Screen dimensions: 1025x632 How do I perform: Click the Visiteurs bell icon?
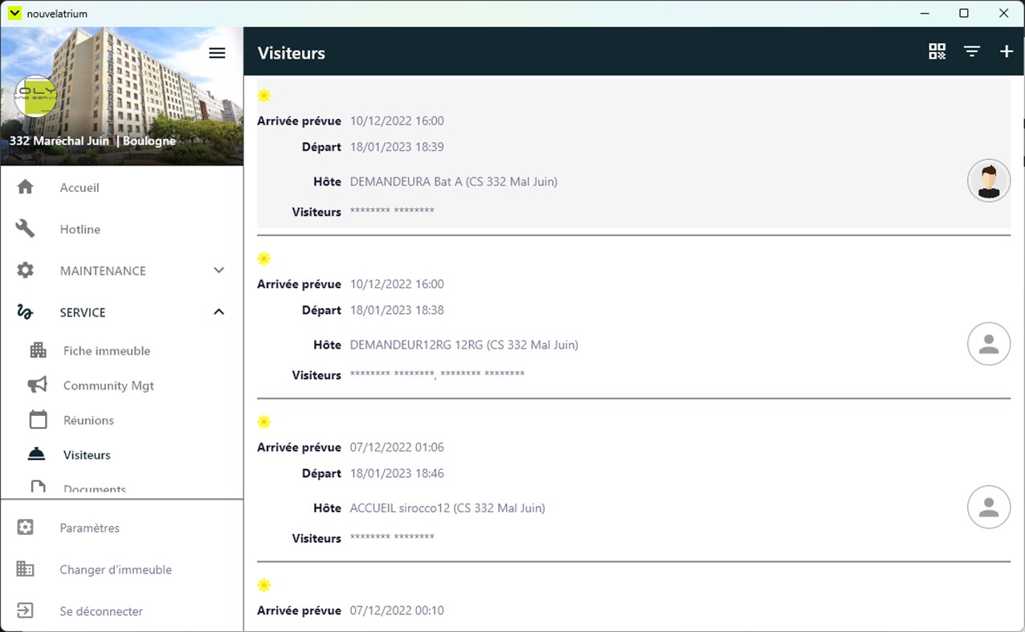(38, 455)
